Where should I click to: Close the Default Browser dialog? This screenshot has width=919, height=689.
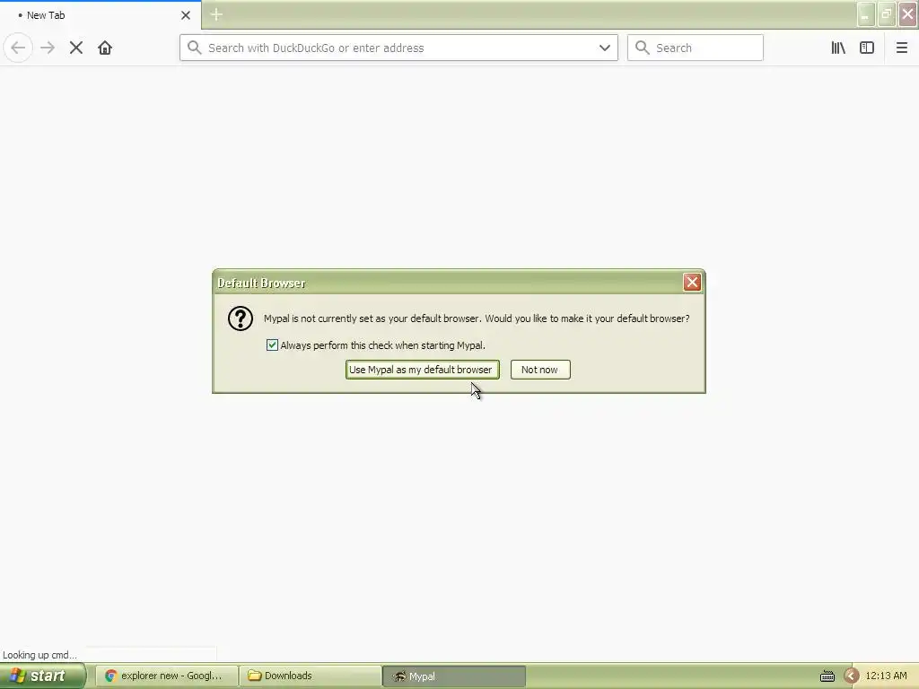(692, 283)
